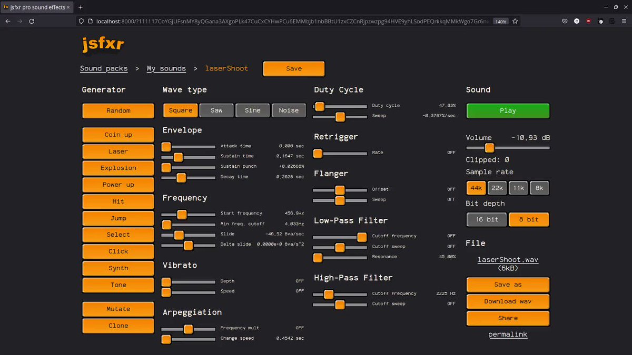Click the Save button next to laserShoot
This screenshot has width=632, height=355.
[x=294, y=69]
